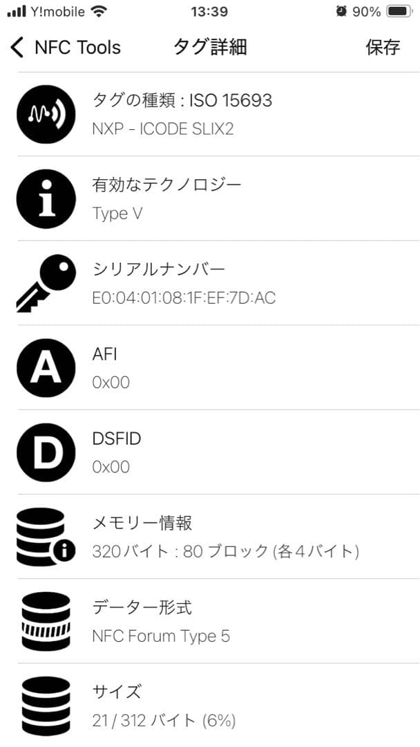Select the data format cylinder icon
Screen dimensions: 420x747
tap(46, 620)
